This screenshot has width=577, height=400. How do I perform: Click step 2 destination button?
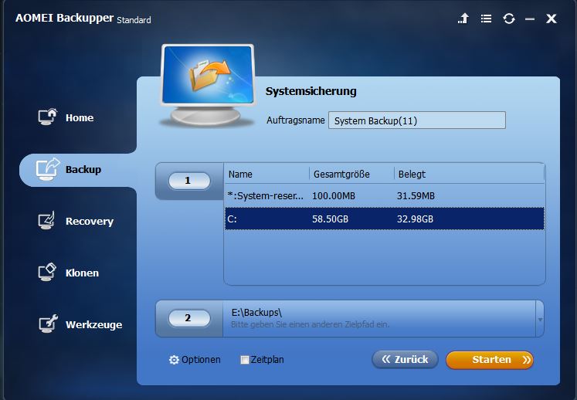tap(189, 318)
